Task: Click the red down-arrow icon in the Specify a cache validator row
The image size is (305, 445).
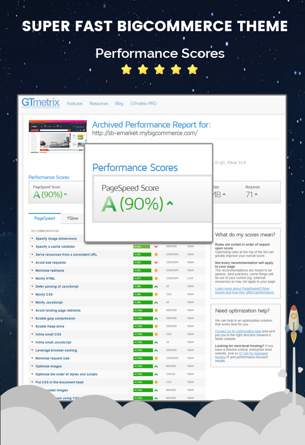Action: pyautogui.click(x=156, y=247)
